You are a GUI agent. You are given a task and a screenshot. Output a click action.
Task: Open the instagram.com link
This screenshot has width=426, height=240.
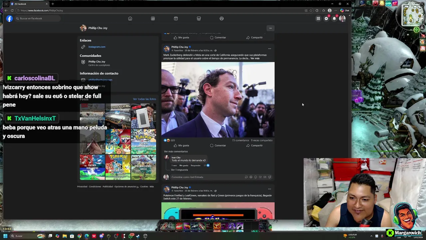click(97, 47)
